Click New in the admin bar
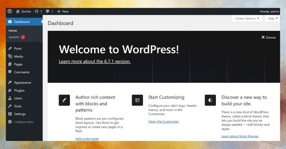The image size is (286, 149). click(x=65, y=11)
